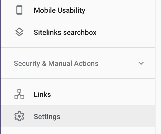Click empty space right of the Links label
The image size is (161, 134).
point(103,94)
